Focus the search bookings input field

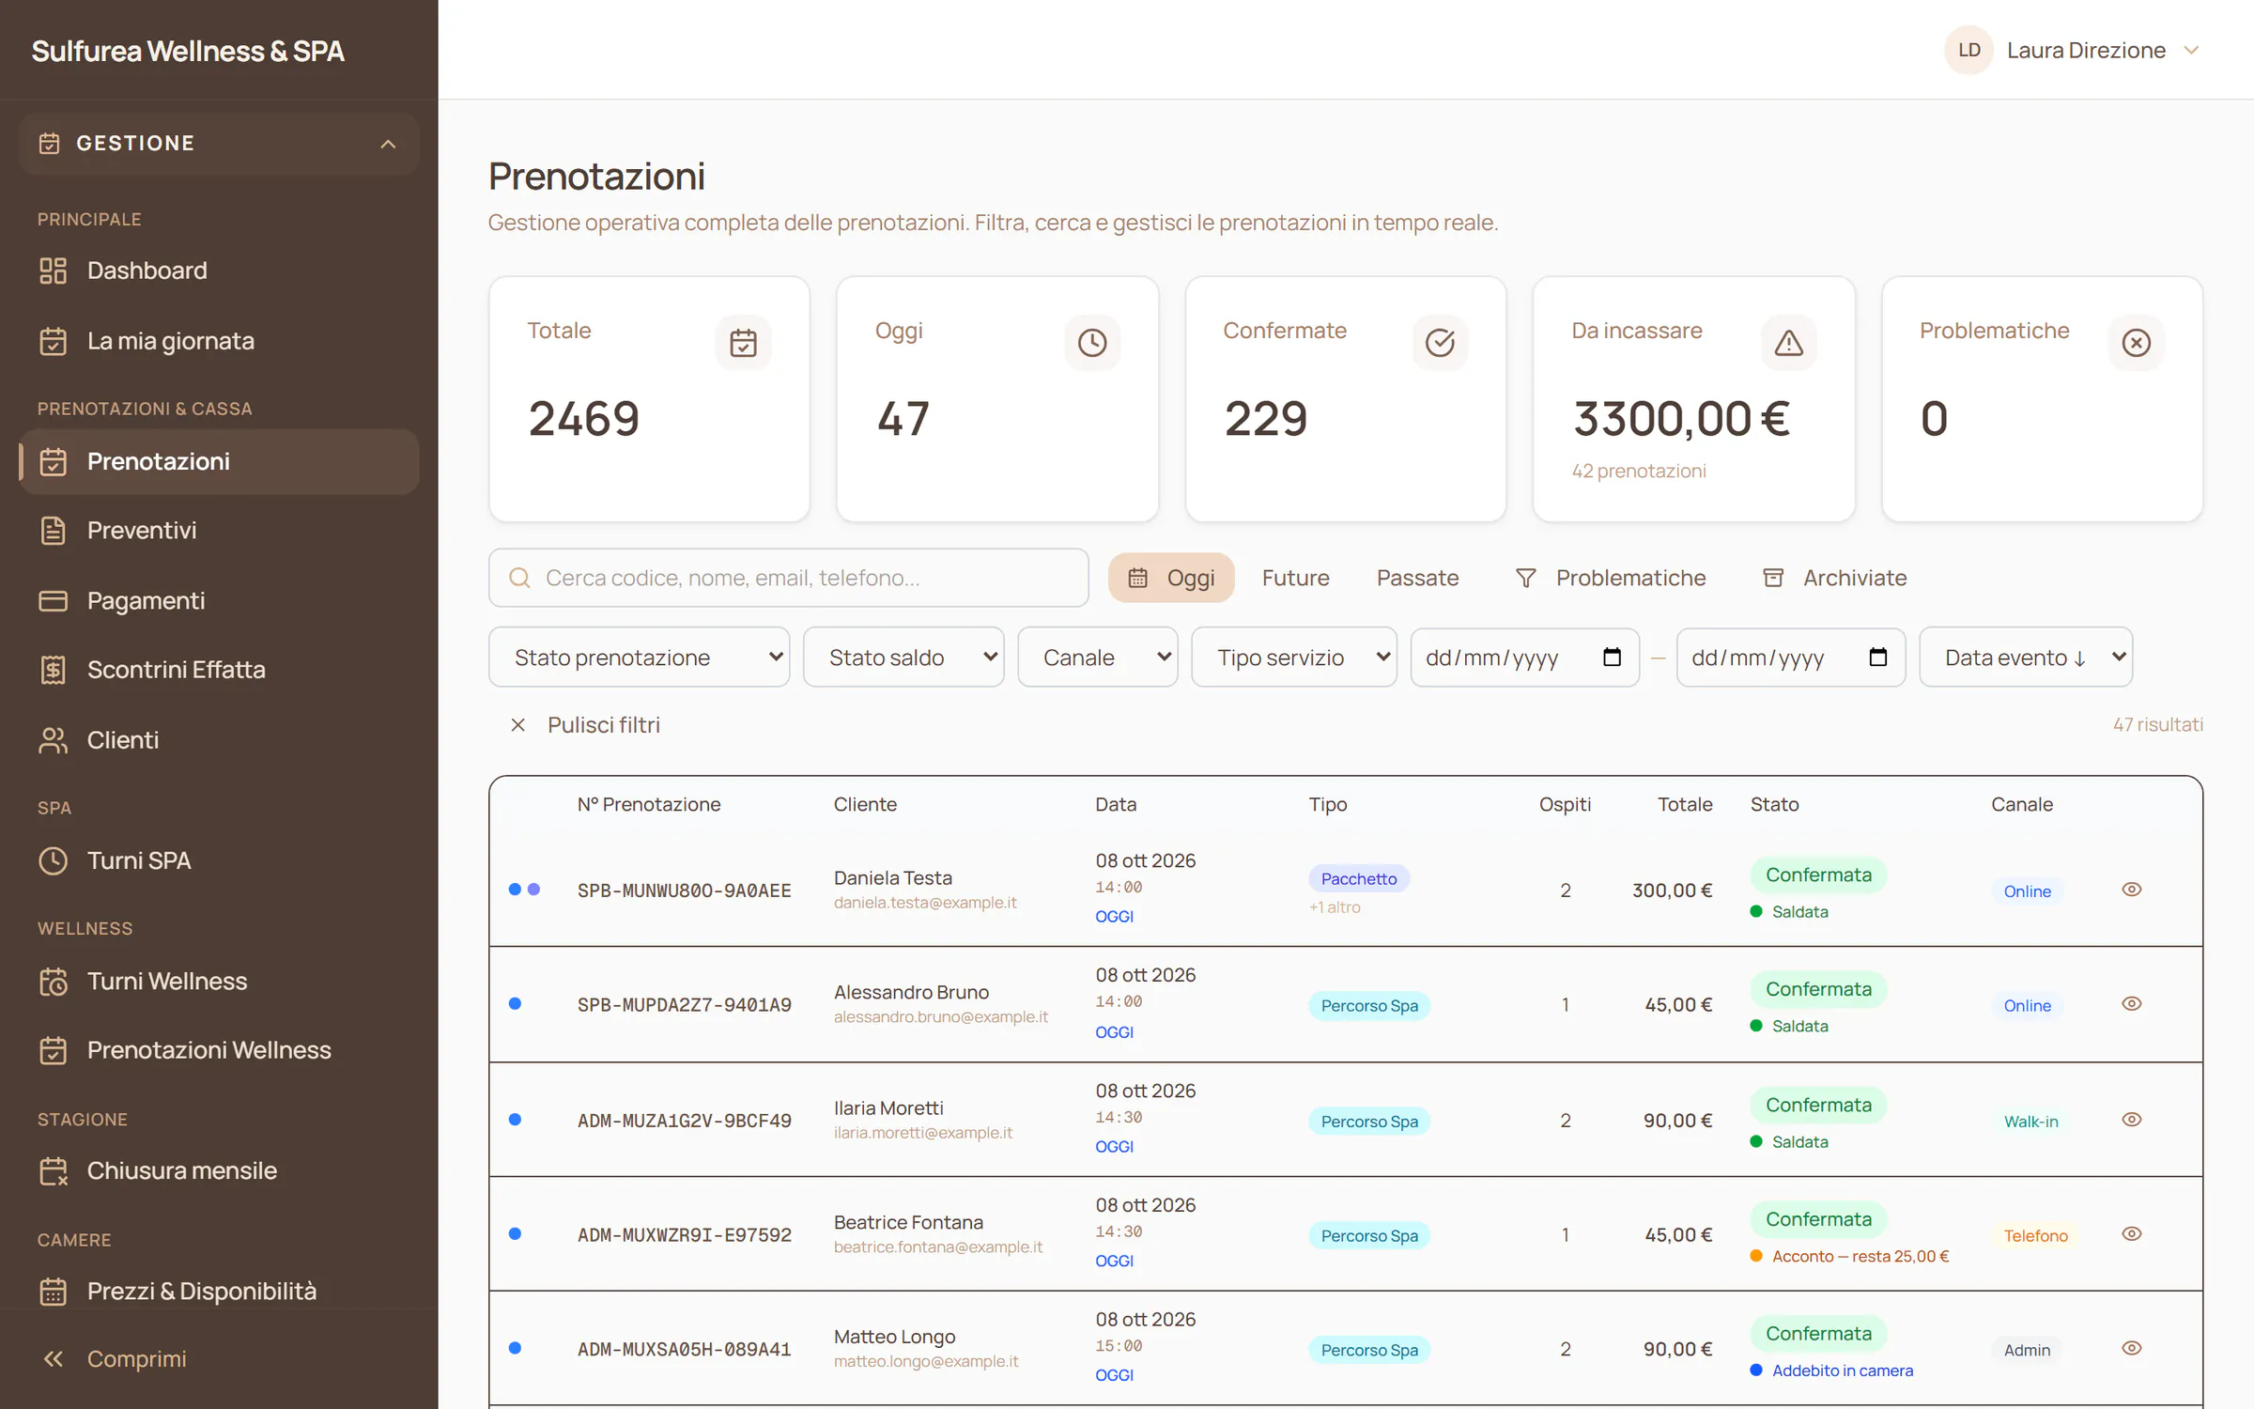(789, 578)
